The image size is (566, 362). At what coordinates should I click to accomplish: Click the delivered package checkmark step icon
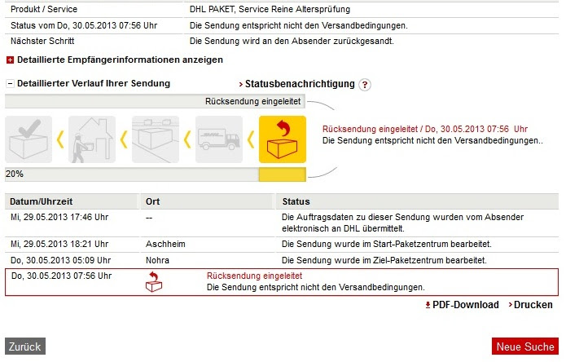(29, 139)
